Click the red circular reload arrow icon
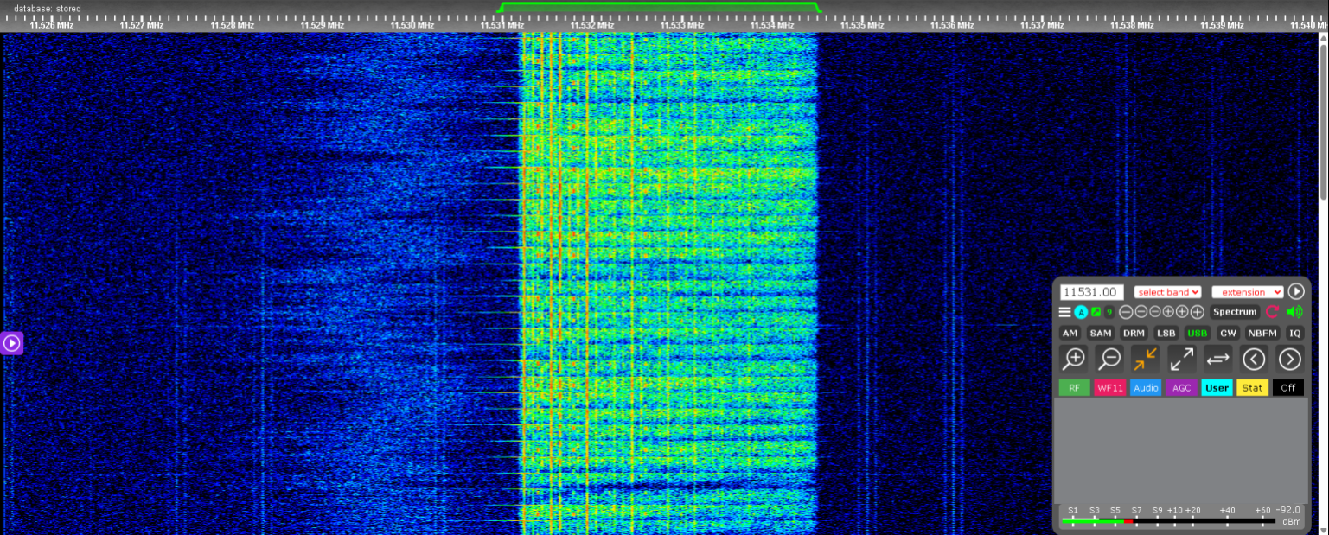1329x535 pixels. click(1273, 312)
